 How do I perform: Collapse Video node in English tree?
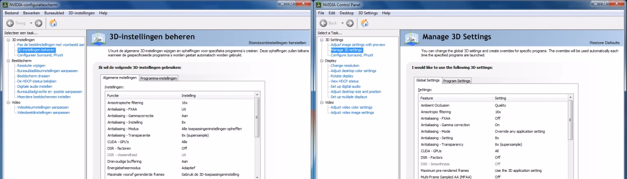322,102
